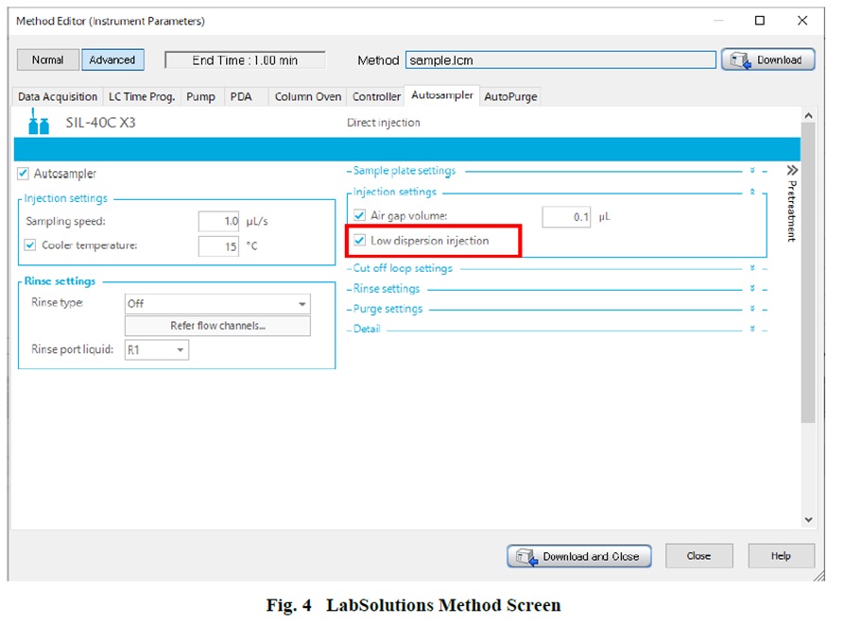The width and height of the screenshot is (844, 624).
Task: Close the Method Editor window
Action: [802, 21]
